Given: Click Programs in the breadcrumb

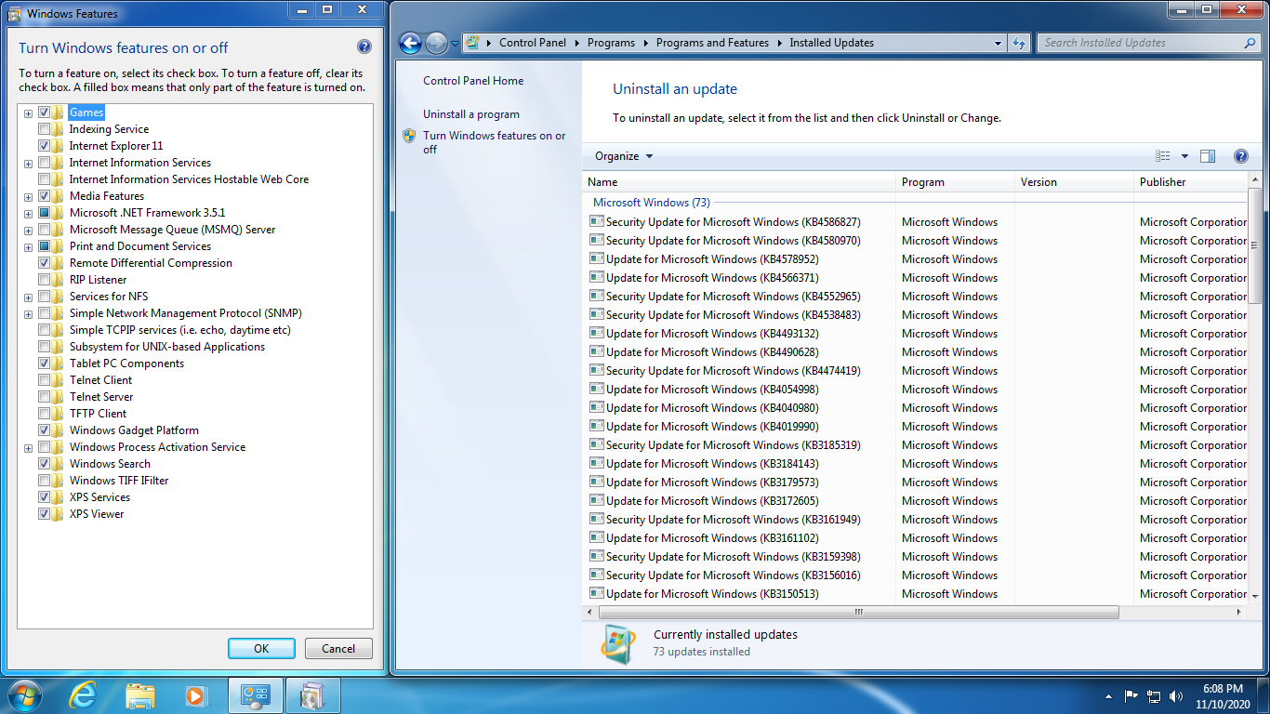Looking at the screenshot, I should 611,43.
